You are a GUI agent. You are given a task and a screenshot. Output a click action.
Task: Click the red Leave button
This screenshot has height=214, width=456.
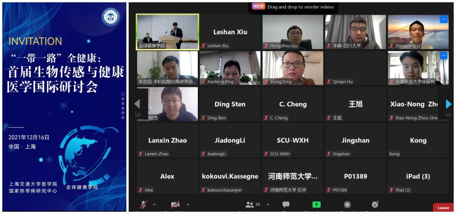443,208
